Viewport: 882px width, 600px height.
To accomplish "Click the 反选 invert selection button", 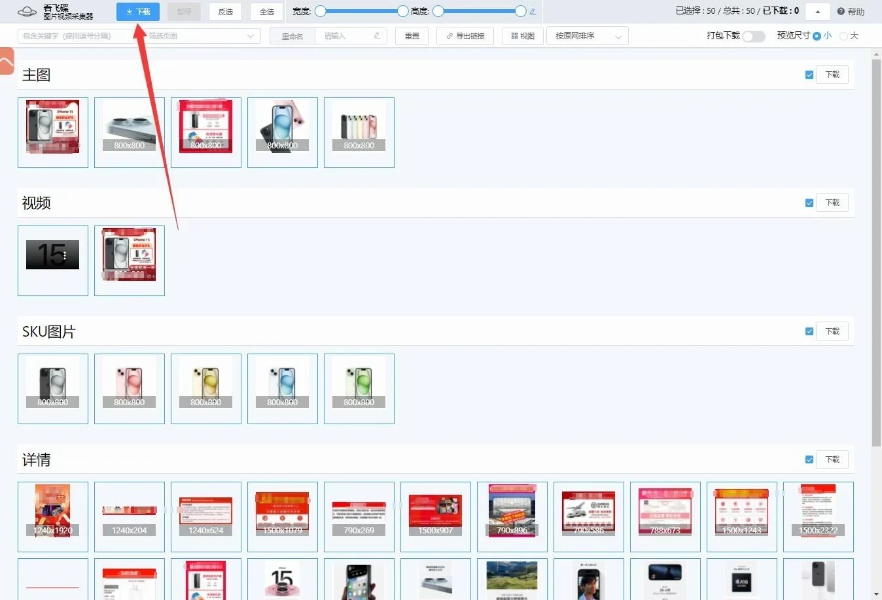I will tap(225, 12).
